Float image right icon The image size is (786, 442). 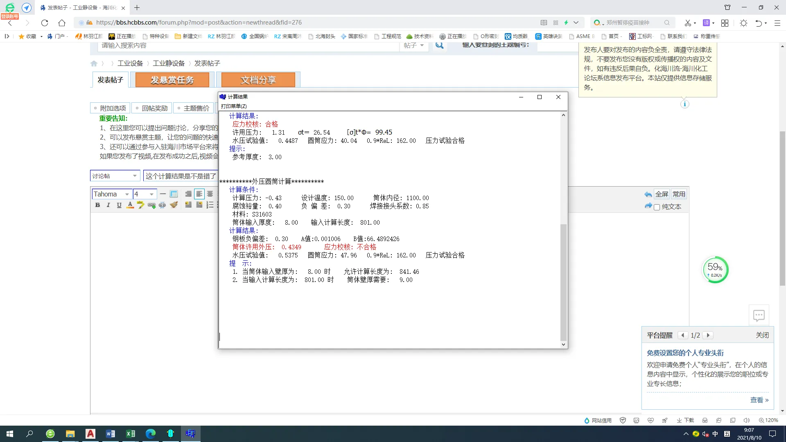coord(199,205)
